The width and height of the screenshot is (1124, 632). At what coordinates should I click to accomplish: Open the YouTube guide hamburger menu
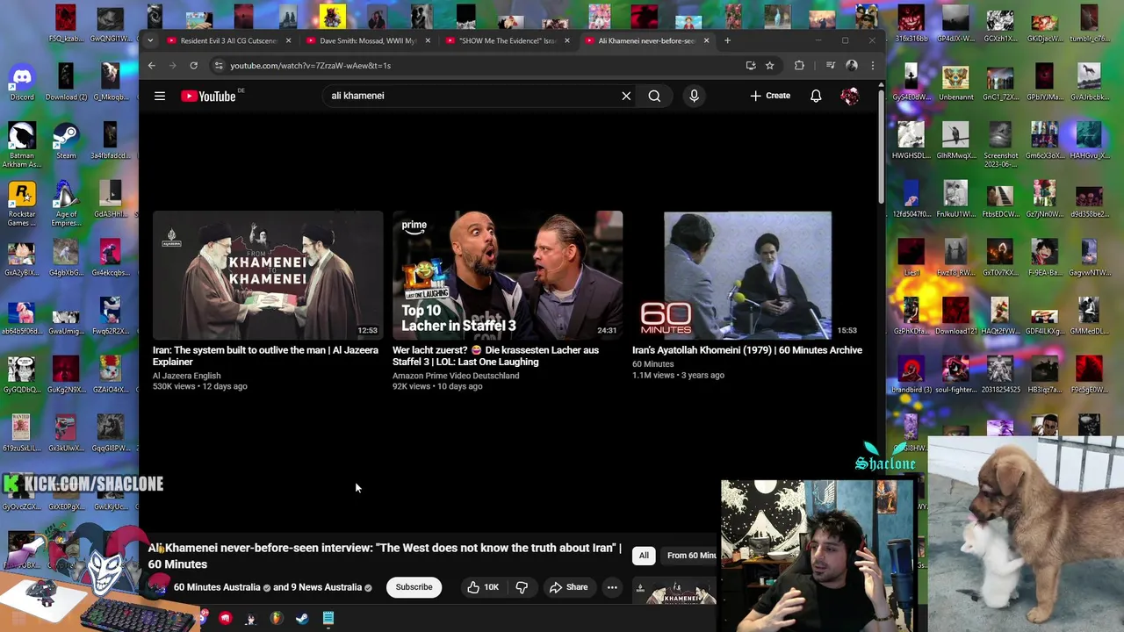pos(160,96)
